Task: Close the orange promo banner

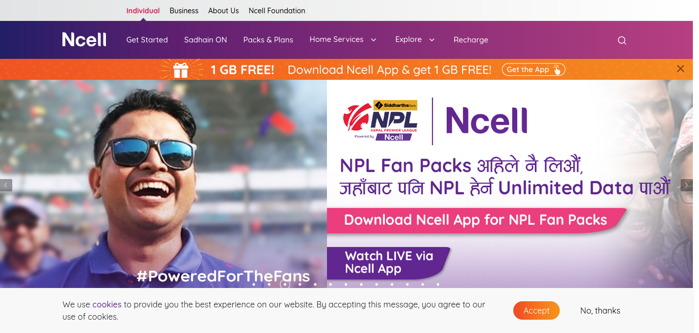Action: coord(680,69)
